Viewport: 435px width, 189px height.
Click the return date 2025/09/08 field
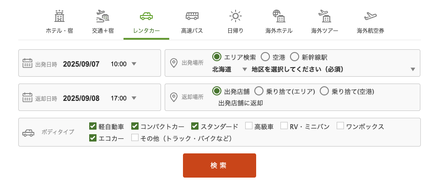[81, 98]
